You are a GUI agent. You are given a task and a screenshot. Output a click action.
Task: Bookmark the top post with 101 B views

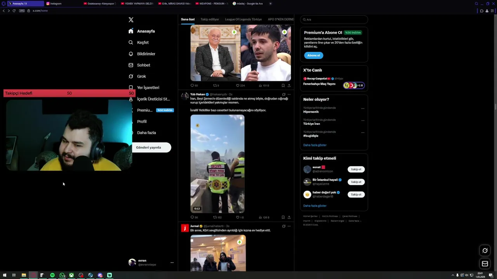pos(283,86)
